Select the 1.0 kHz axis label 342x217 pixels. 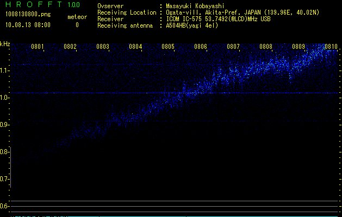point(4,98)
